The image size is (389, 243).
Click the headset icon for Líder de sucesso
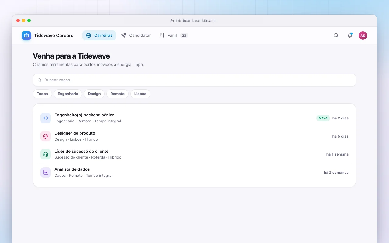click(46, 154)
